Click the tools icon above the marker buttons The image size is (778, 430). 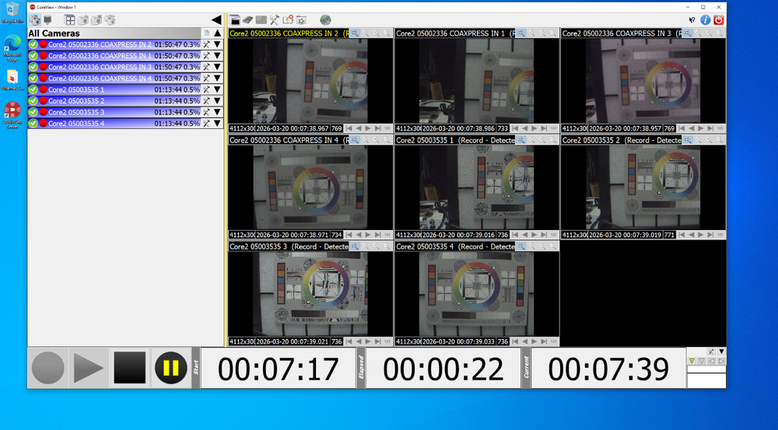(711, 351)
